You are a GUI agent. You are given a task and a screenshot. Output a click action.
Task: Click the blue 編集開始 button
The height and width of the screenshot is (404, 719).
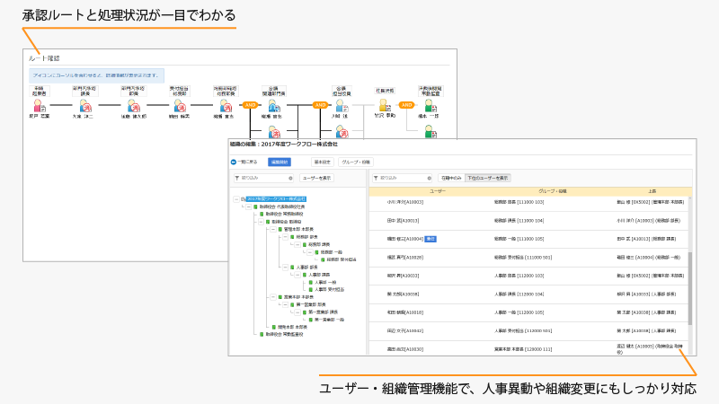point(280,162)
